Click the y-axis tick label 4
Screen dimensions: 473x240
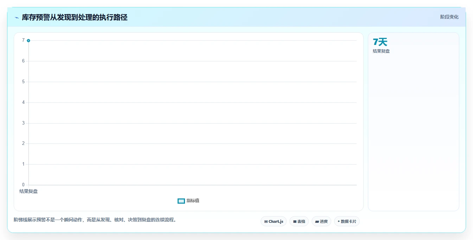(23, 102)
